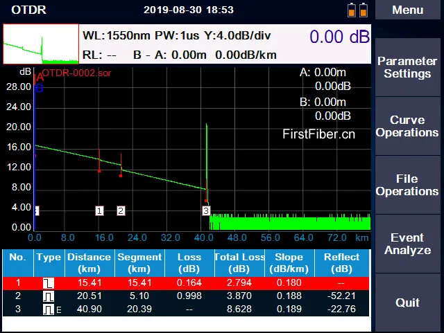
Task: Click the row 1 event type icon
Action: pyautogui.click(x=48, y=282)
